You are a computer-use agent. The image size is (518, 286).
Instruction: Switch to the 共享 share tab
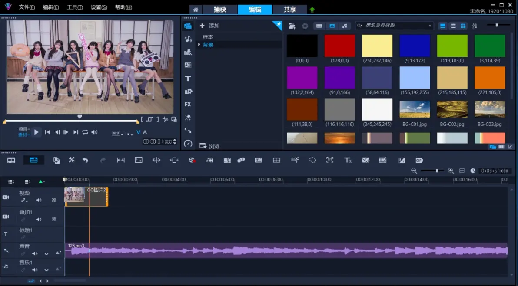point(290,10)
